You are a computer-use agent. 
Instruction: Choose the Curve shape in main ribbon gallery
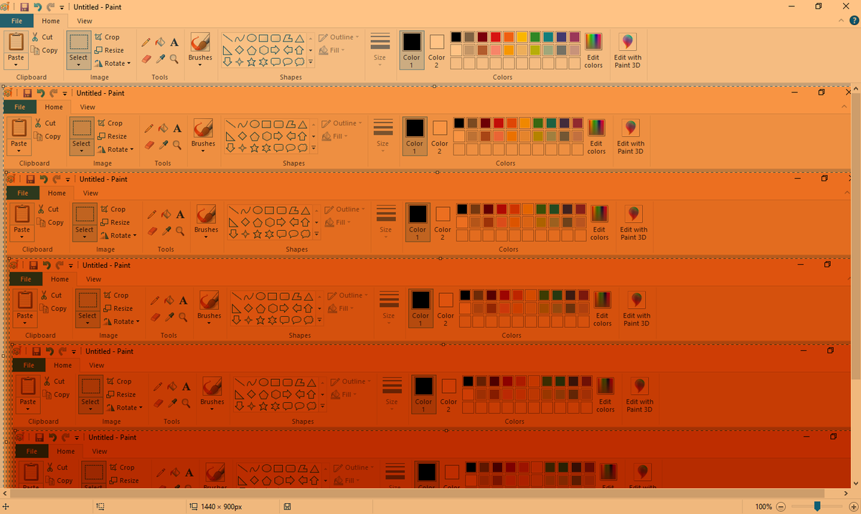(x=239, y=37)
